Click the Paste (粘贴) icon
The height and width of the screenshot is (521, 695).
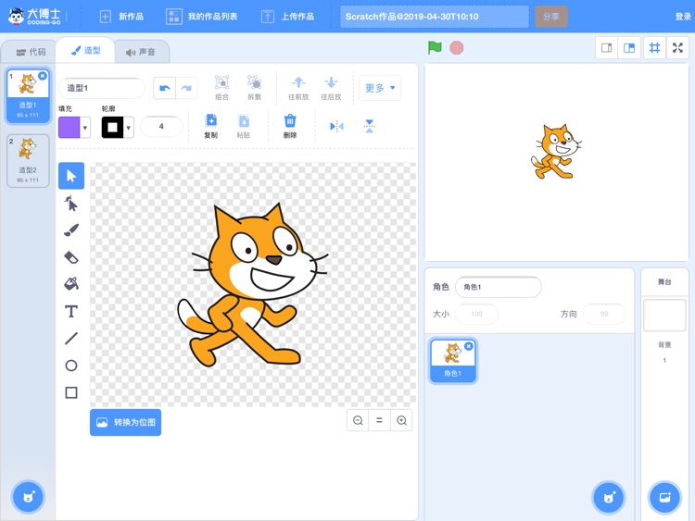click(244, 126)
